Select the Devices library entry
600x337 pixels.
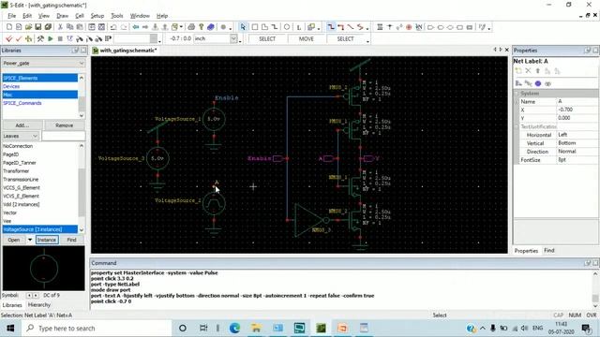[x=39, y=86]
